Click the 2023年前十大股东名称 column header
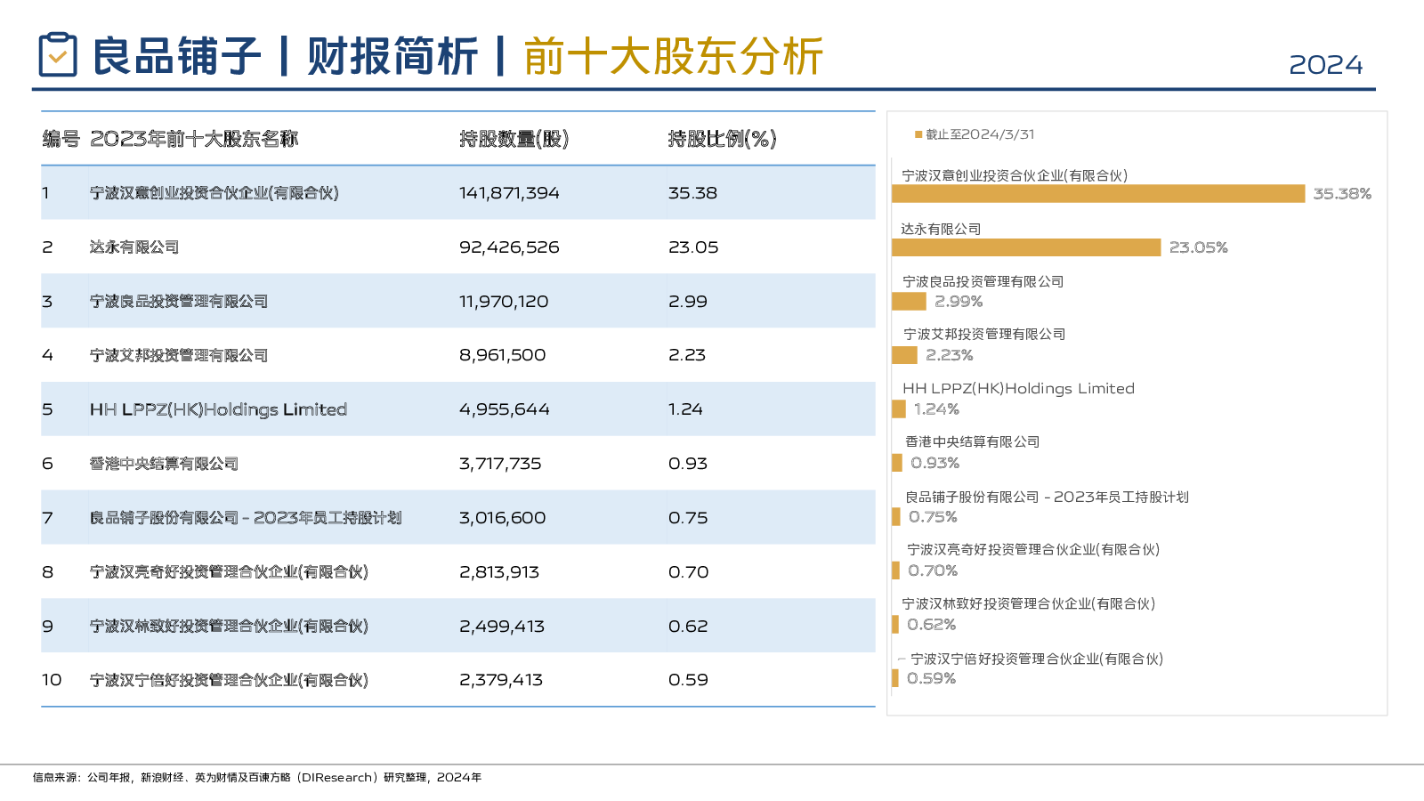 (194, 139)
